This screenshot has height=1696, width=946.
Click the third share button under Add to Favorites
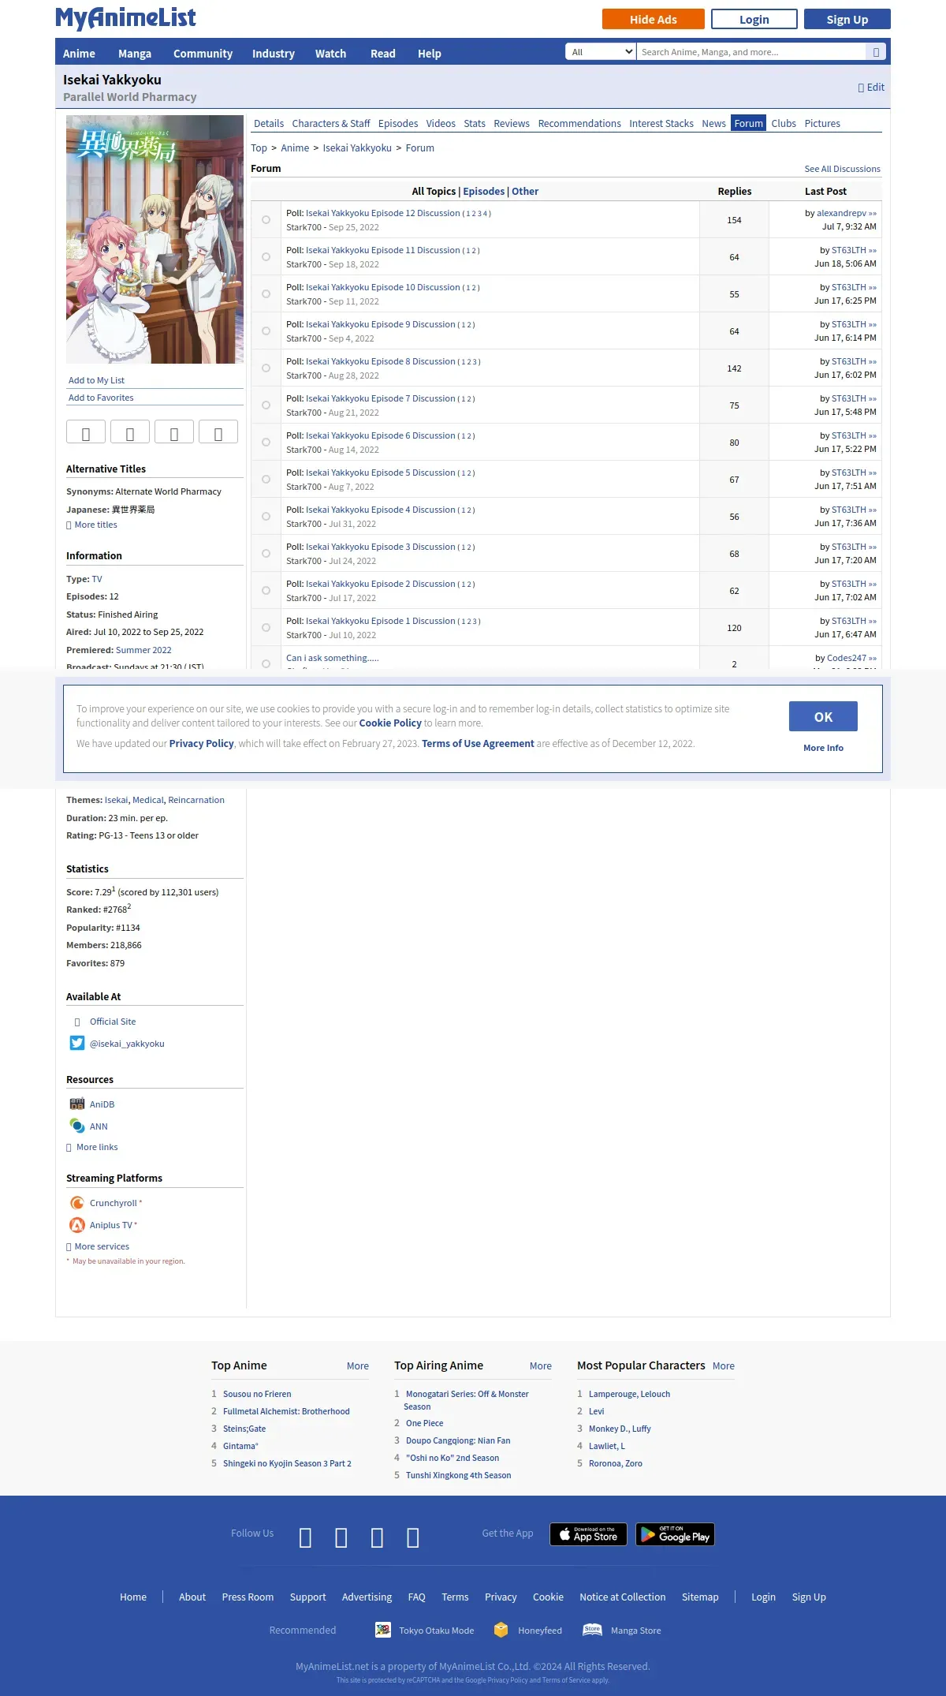point(174,431)
